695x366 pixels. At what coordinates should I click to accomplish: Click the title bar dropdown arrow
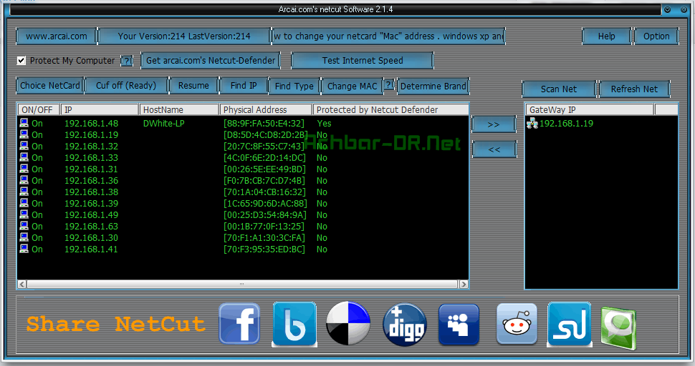coord(668,10)
